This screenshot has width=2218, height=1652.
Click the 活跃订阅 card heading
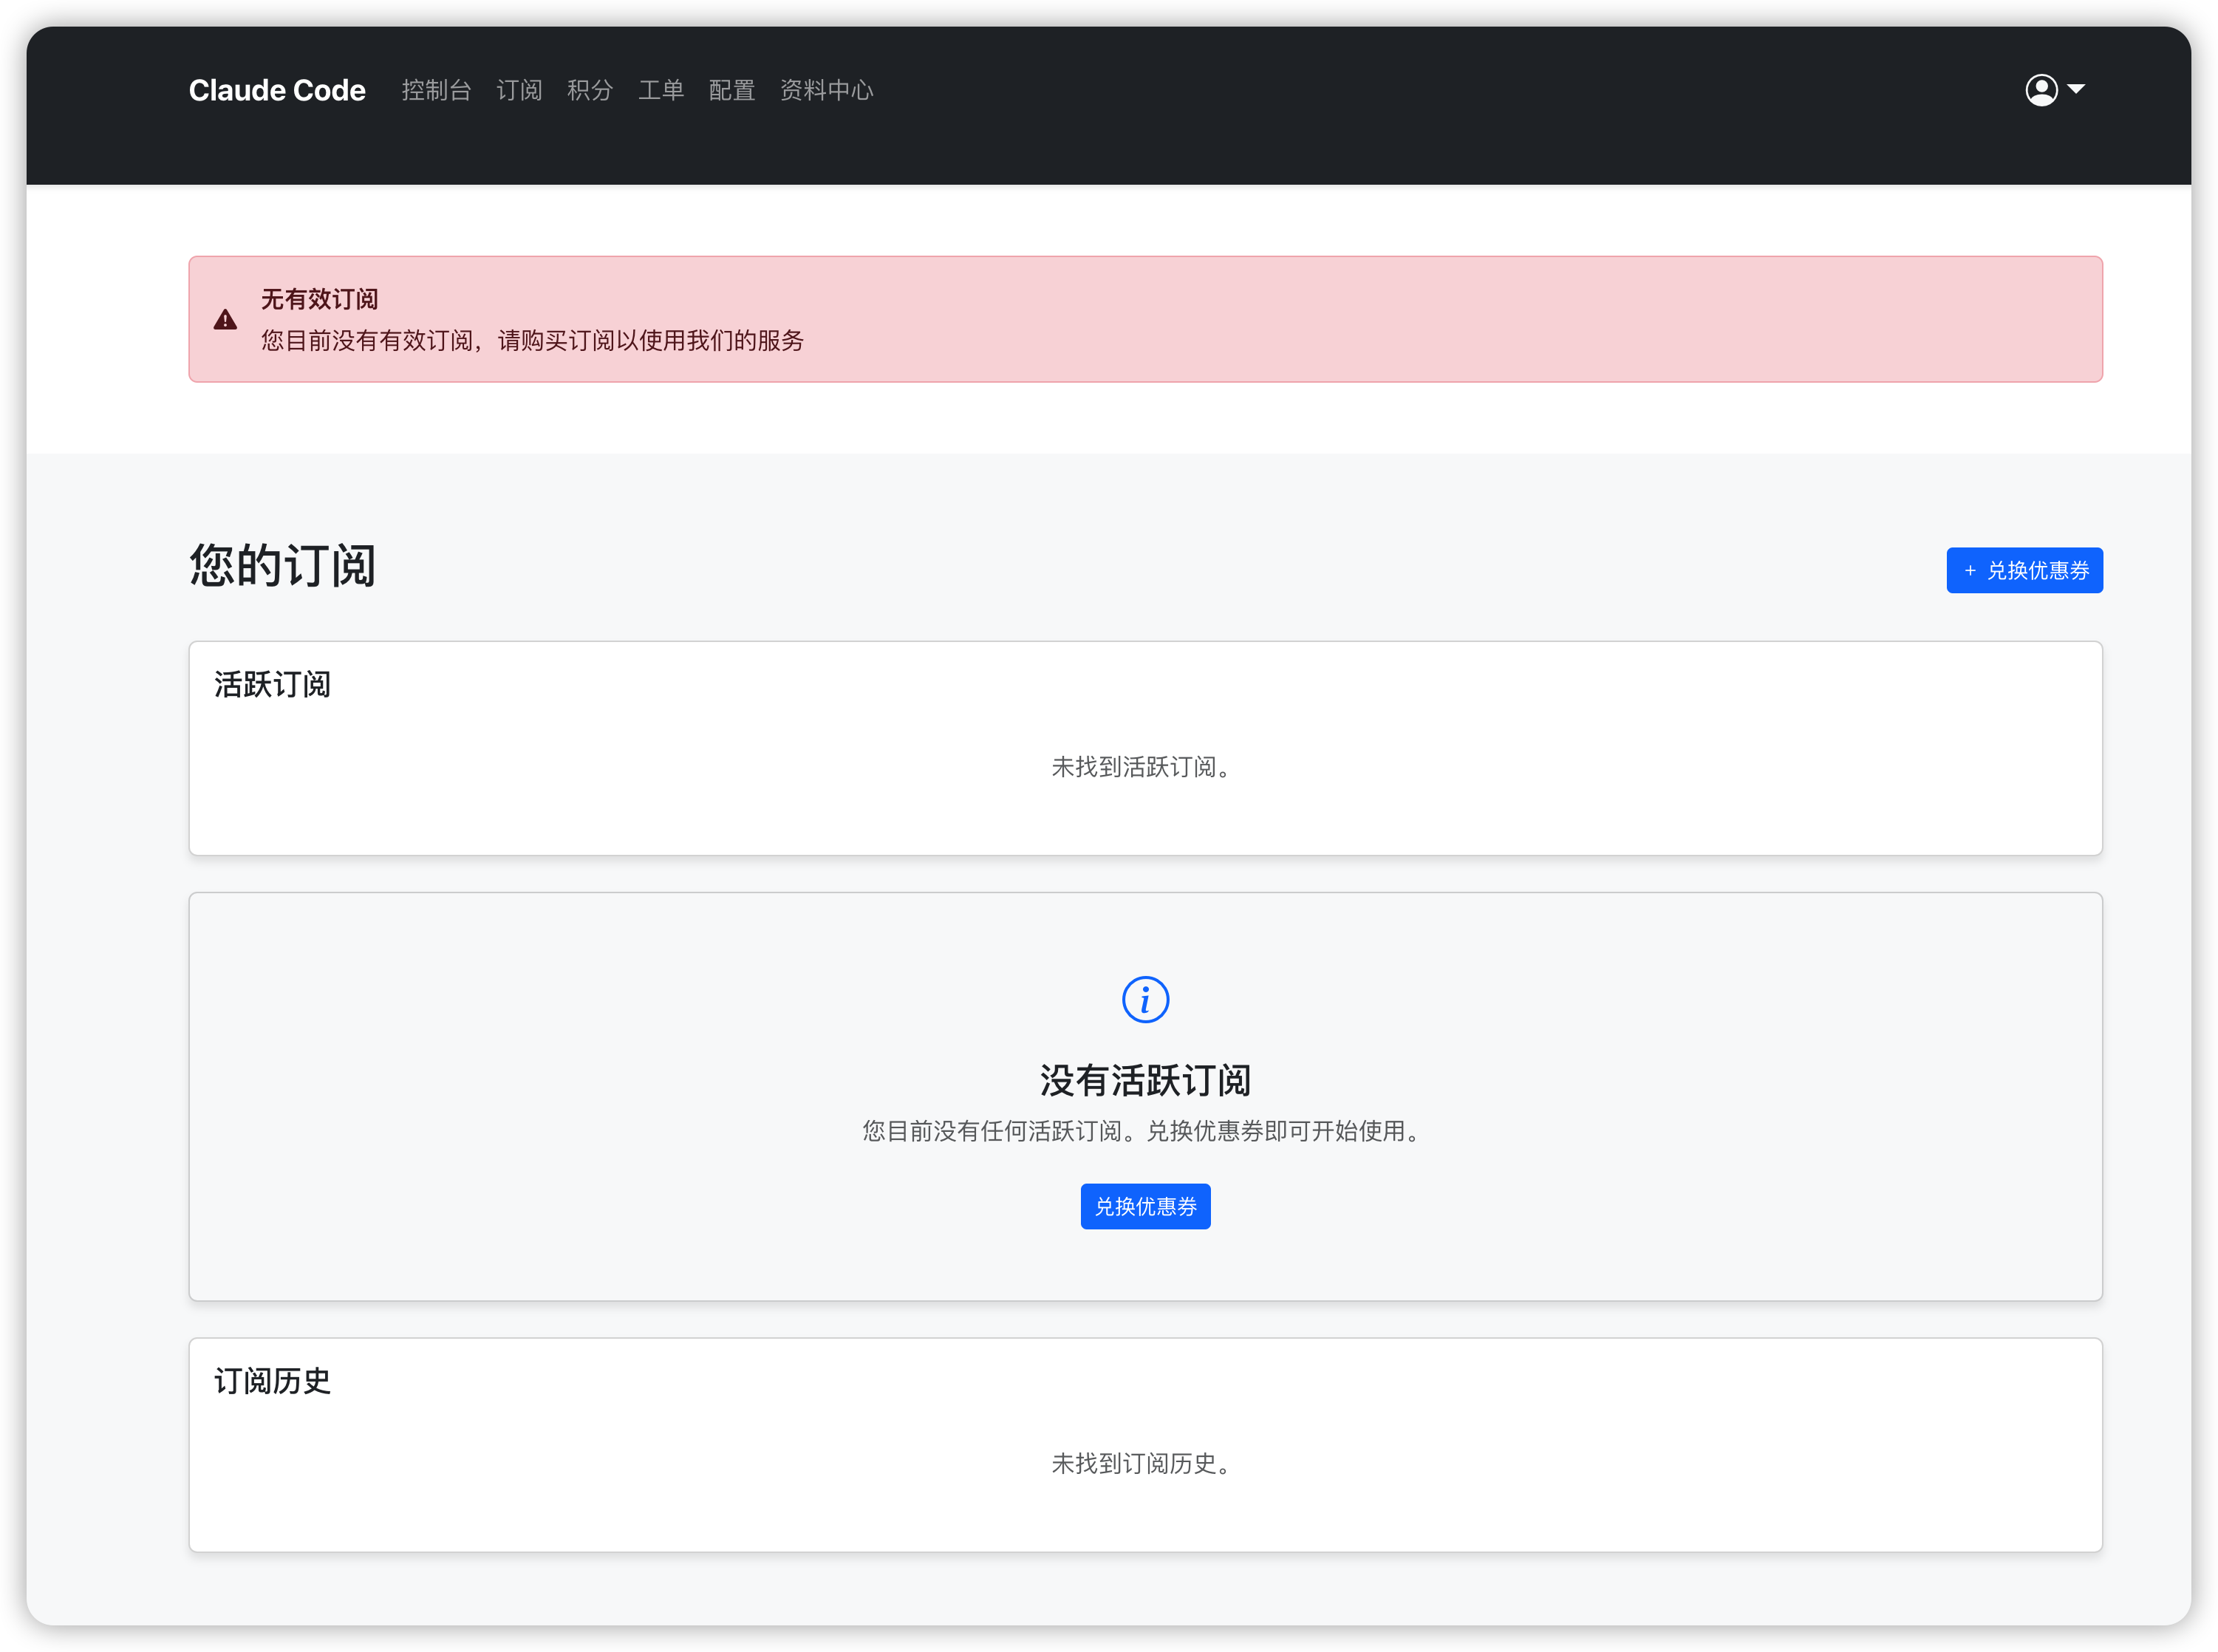tap(272, 684)
